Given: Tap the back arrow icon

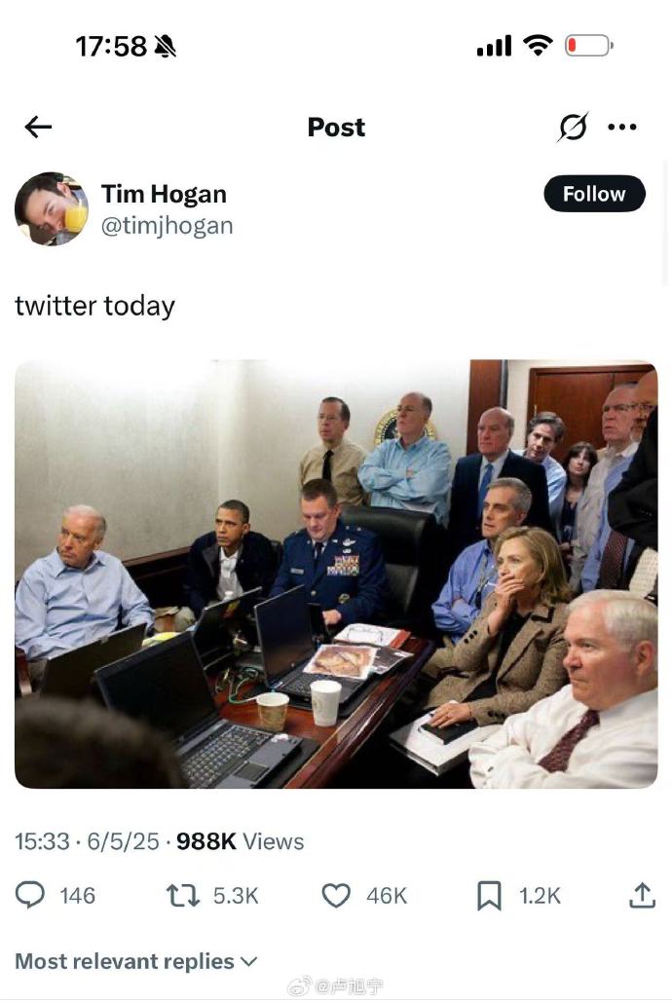Looking at the screenshot, I should coord(38,127).
